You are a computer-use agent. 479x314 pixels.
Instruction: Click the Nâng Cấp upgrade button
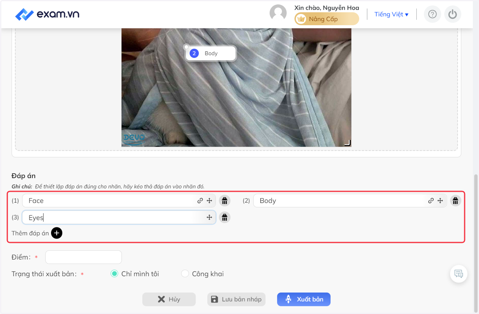tap(327, 19)
